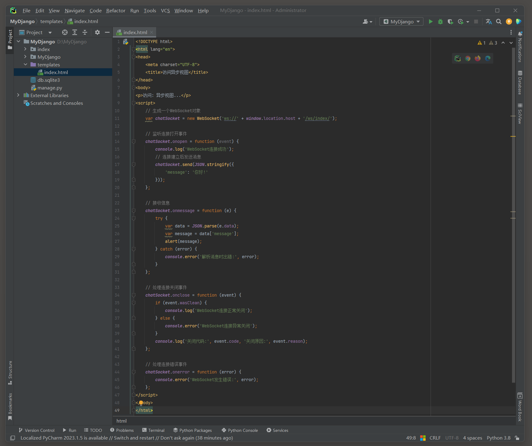Viewport: 532px width, 446px height.
Task: Collapse all in Project tool window
Action: [x=85, y=32]
